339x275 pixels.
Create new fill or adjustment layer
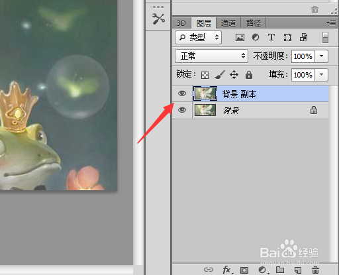263,270
